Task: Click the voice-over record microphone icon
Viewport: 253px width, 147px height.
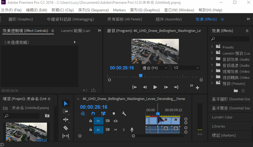Action: (132, 130)
